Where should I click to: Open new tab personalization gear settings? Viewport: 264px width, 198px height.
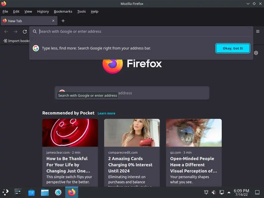coord(256,53)
